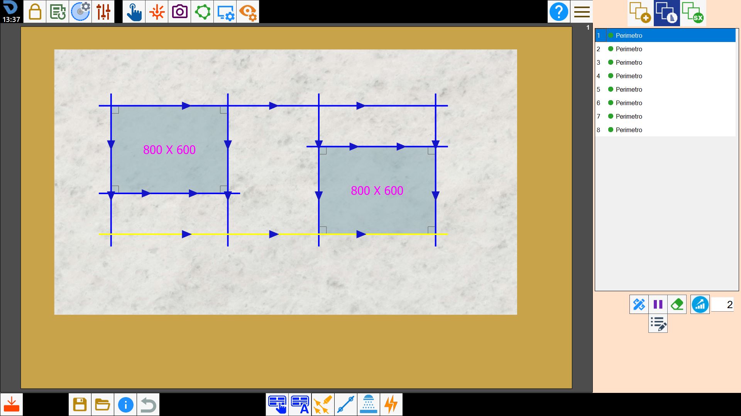This screenshot has width=741, height=416.
Task: Open file with the folder icon
Action: (x=103, y=404)
